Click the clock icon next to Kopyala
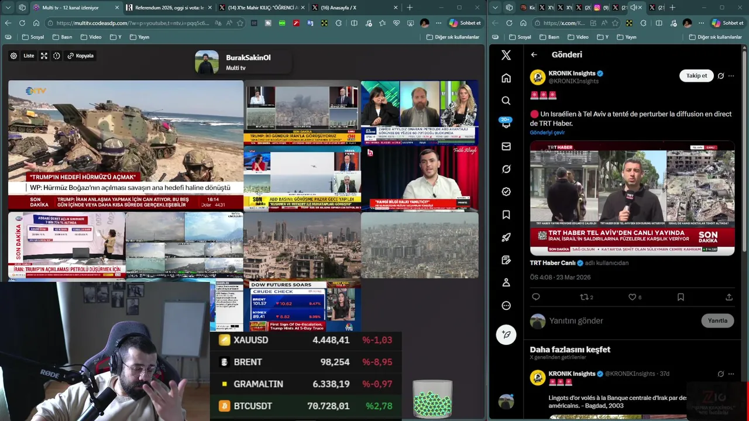The width and height of the screenshot is (749, 421). click(57, 56)
